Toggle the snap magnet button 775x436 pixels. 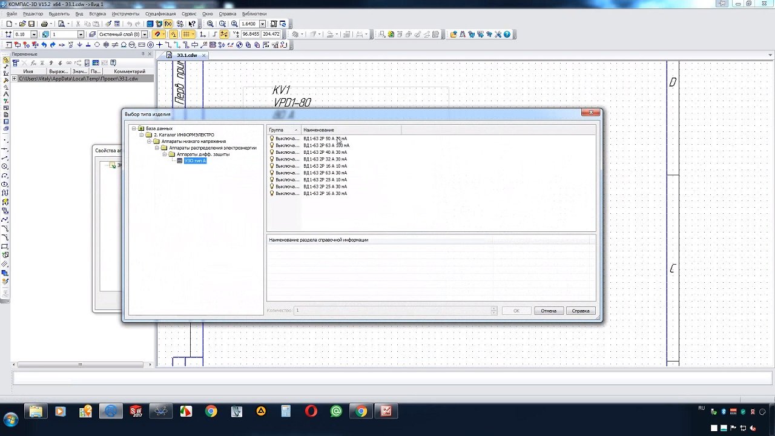point(157,35)
